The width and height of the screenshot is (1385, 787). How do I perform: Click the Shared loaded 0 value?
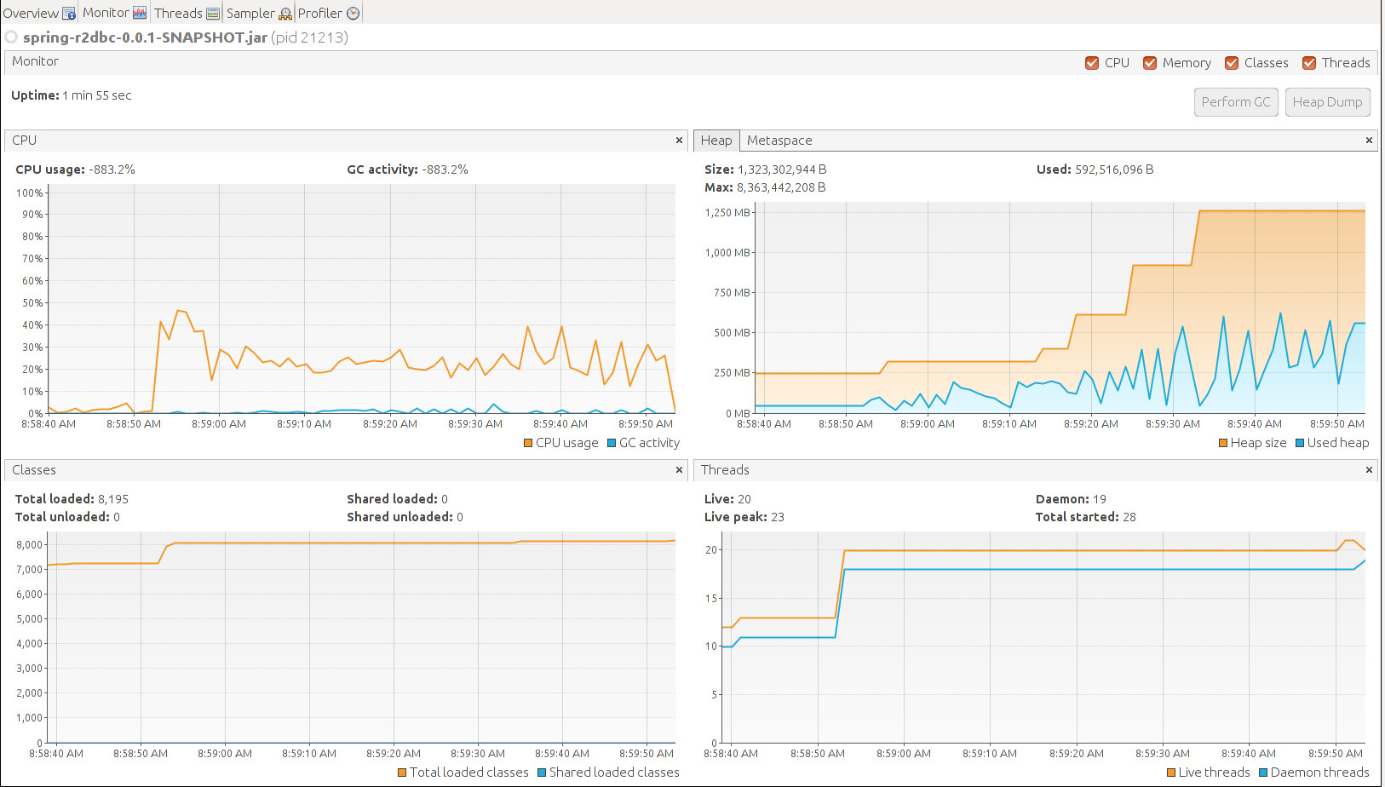(x=445, y=499)
